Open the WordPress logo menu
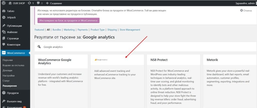Screen dimensions: 257x108 tap(4, 3)
